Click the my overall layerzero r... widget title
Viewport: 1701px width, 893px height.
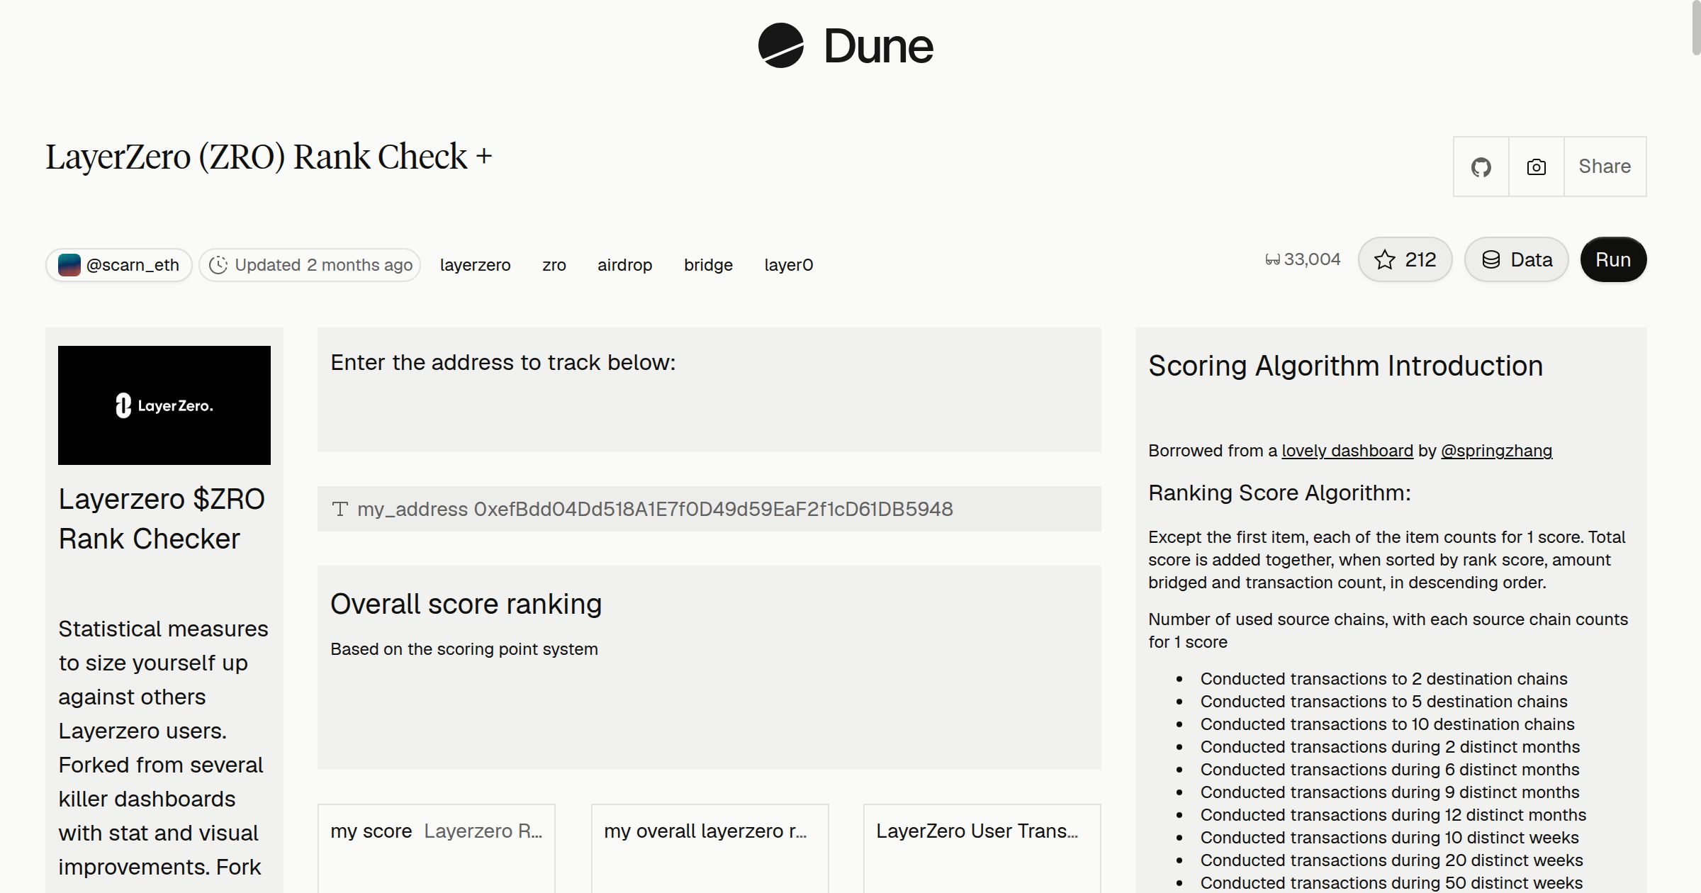(x=705, y=831)
